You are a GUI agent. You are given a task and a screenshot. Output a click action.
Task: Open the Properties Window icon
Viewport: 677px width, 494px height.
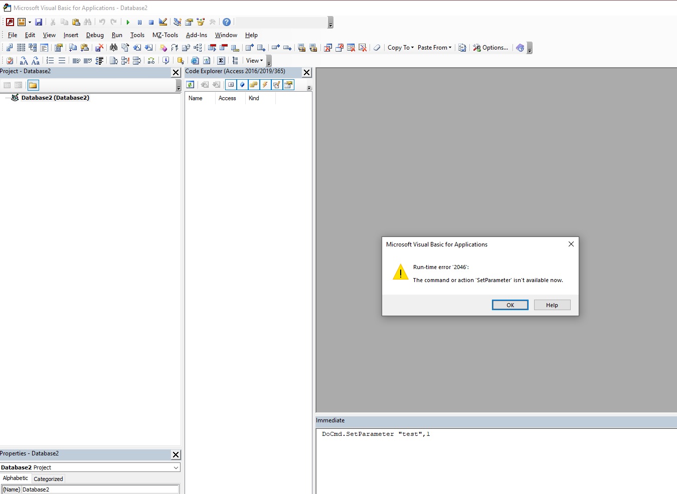point(189,22)
